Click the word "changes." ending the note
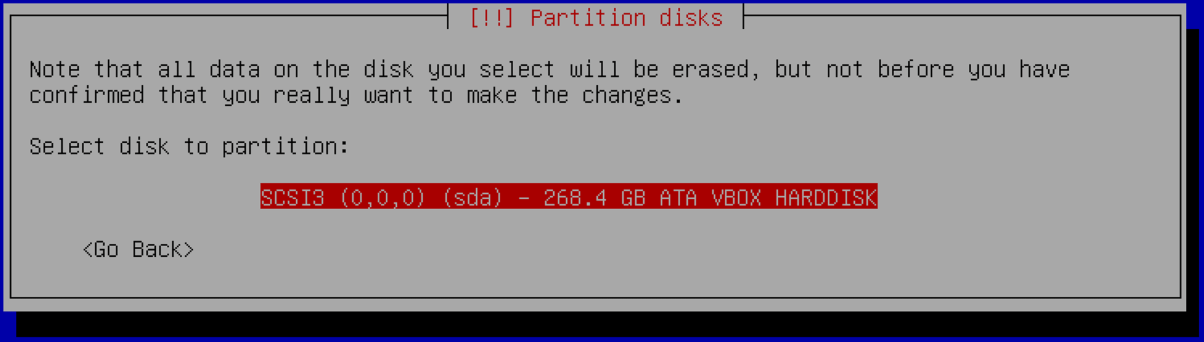This screenshot has height=342, width=1204. click(633, 95)
